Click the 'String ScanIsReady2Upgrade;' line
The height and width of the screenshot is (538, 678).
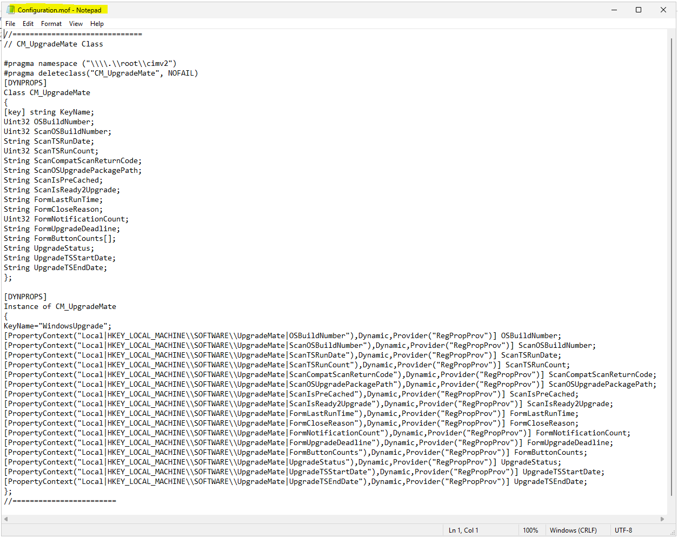click(62, 190)
